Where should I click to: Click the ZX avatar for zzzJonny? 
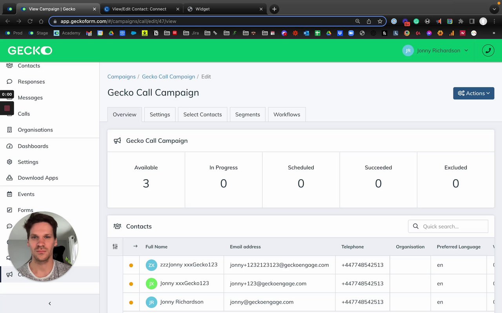click(151, 265)
